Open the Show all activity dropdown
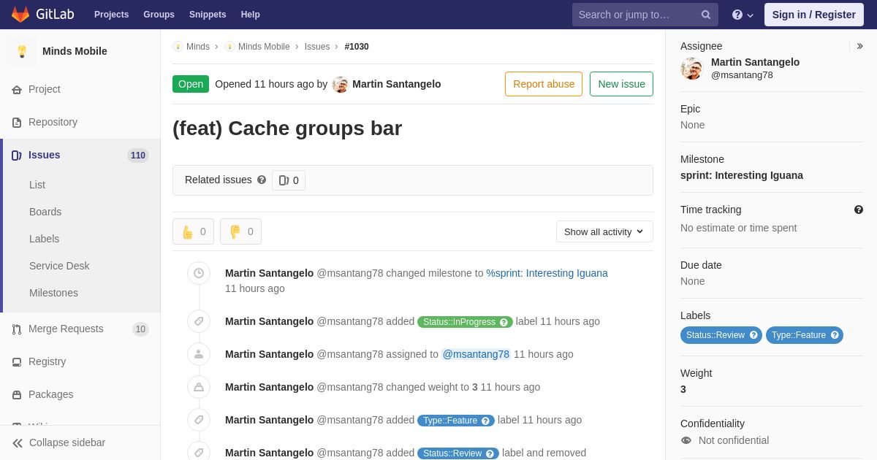This screenshot has height=460, width=877. (x=604, y=231)
